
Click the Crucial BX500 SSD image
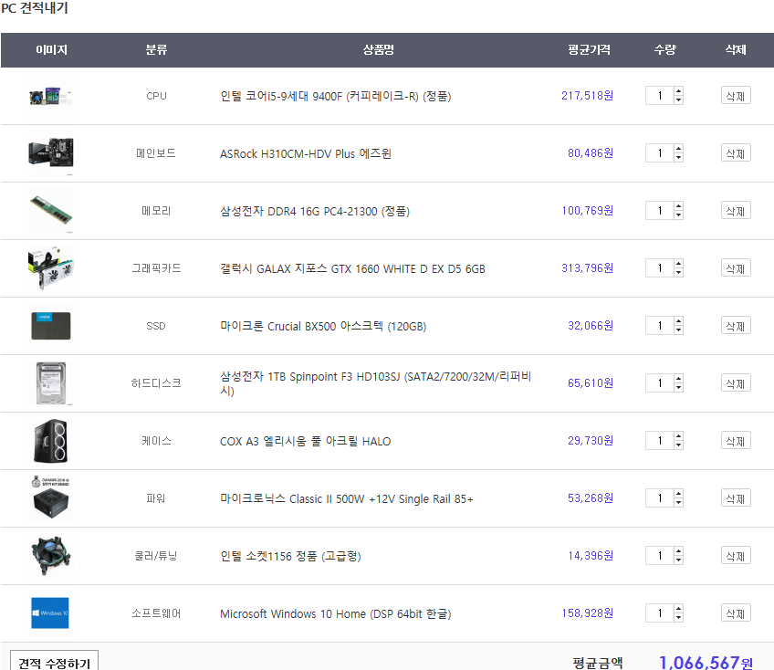tap(51, 326)
